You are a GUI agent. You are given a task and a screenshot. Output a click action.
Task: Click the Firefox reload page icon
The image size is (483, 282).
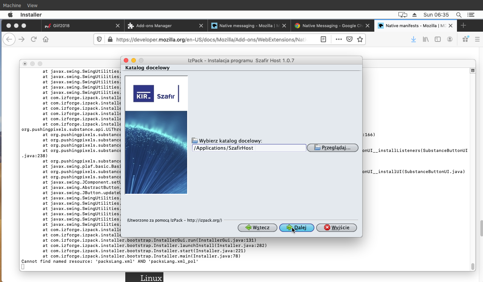tap(34, 39)
